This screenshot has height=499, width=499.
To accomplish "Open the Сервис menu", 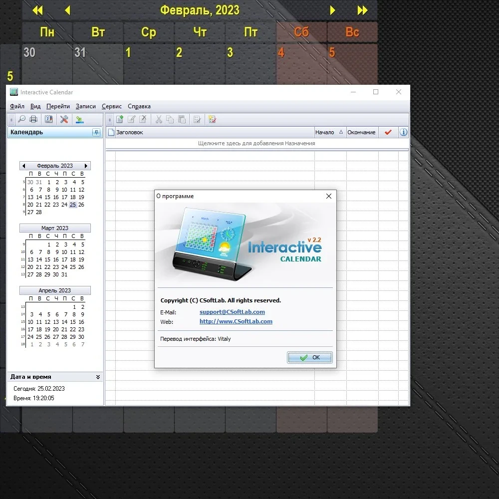I will click(112, 106).
